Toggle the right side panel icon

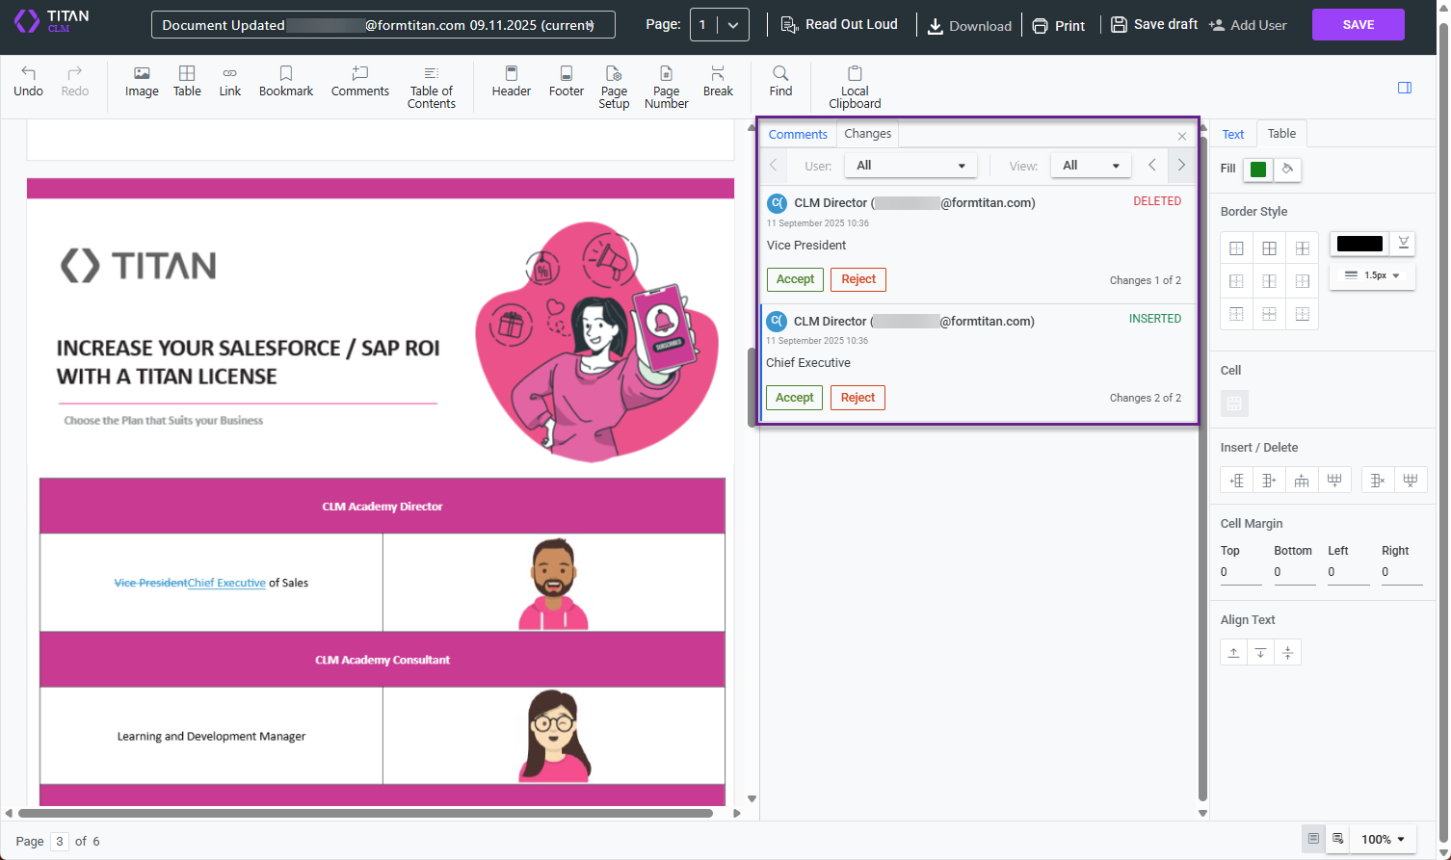(1405, 88)
